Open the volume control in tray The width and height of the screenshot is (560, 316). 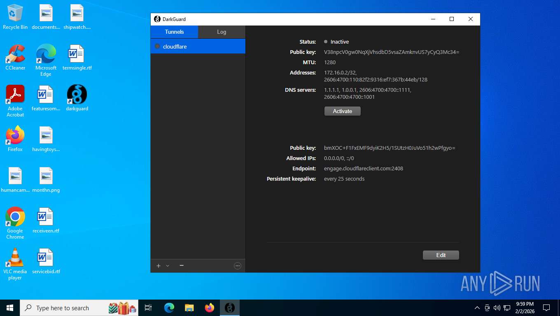[497, 308]
